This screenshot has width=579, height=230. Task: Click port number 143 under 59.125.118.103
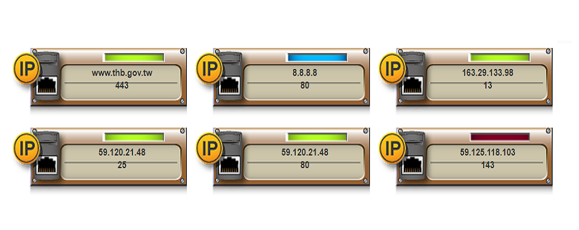click(488, 165)
